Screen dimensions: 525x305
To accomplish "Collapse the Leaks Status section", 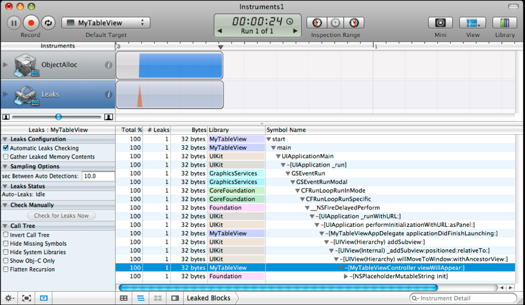I will pos(4,186).
